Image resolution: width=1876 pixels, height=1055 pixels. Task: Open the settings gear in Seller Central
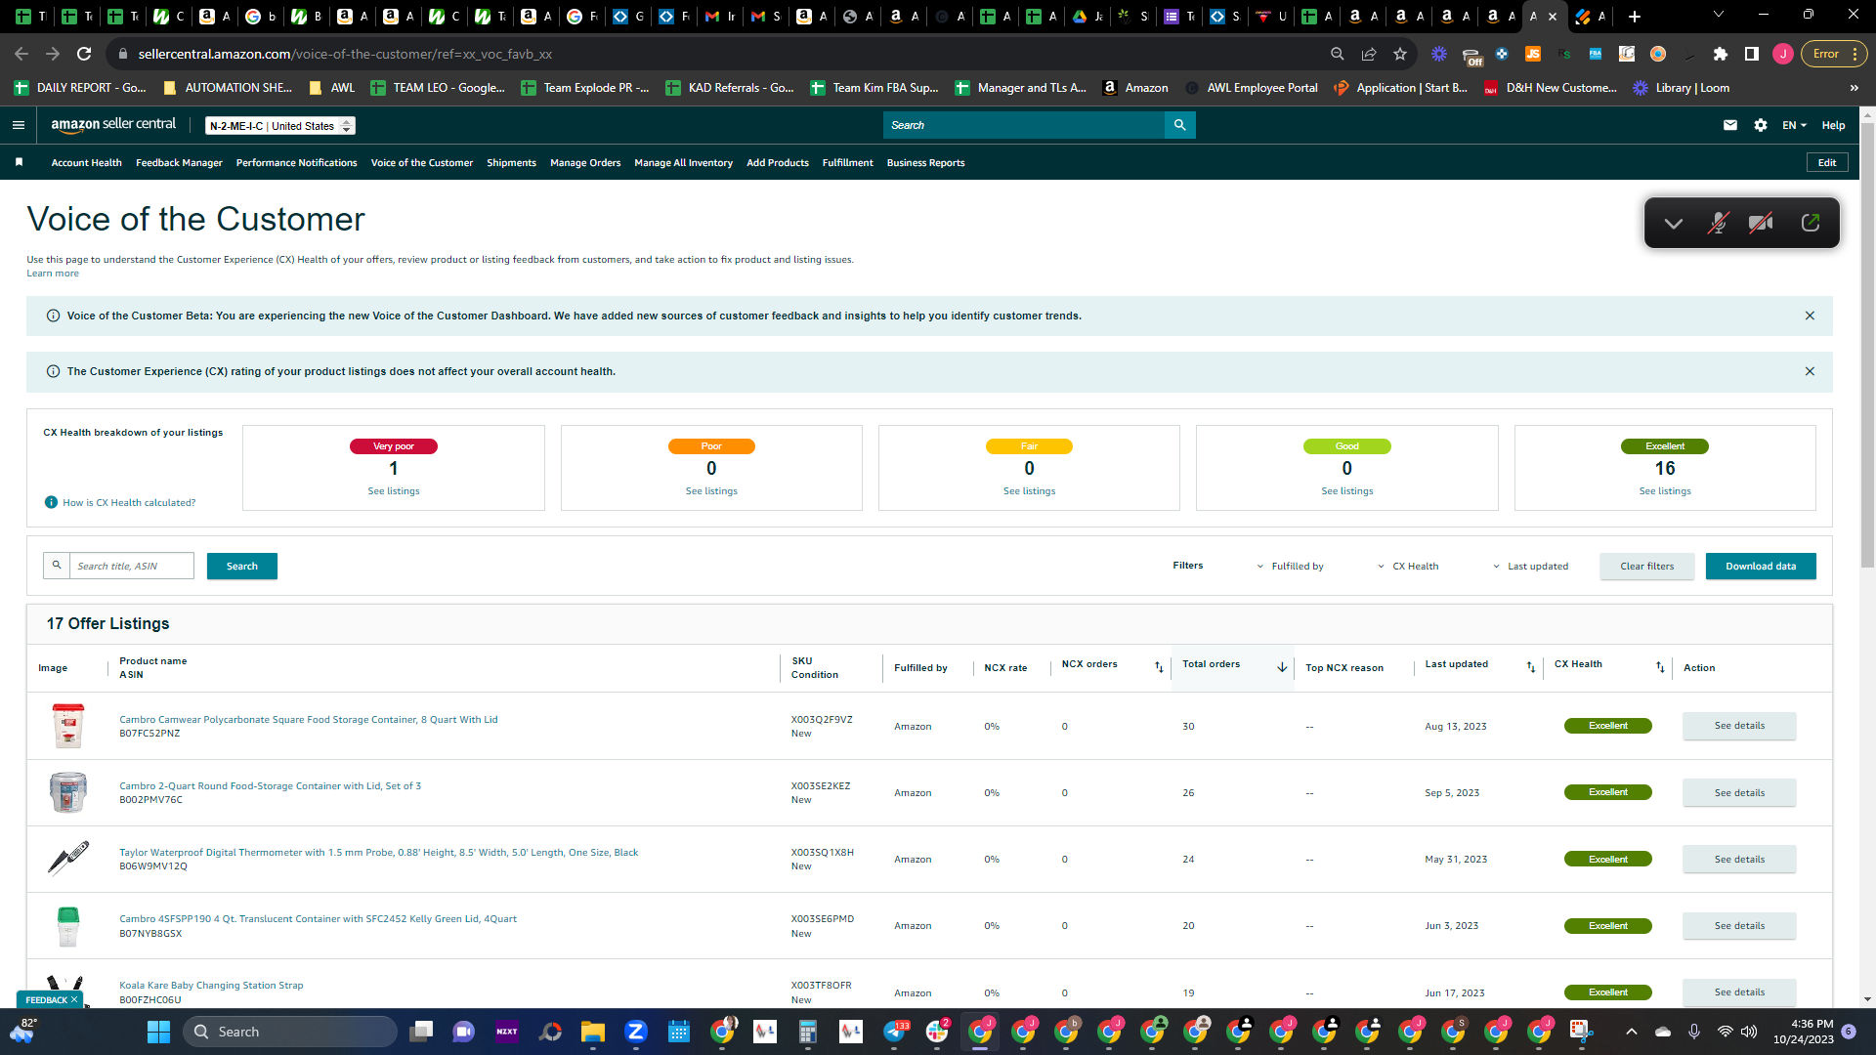[1760, 125]
